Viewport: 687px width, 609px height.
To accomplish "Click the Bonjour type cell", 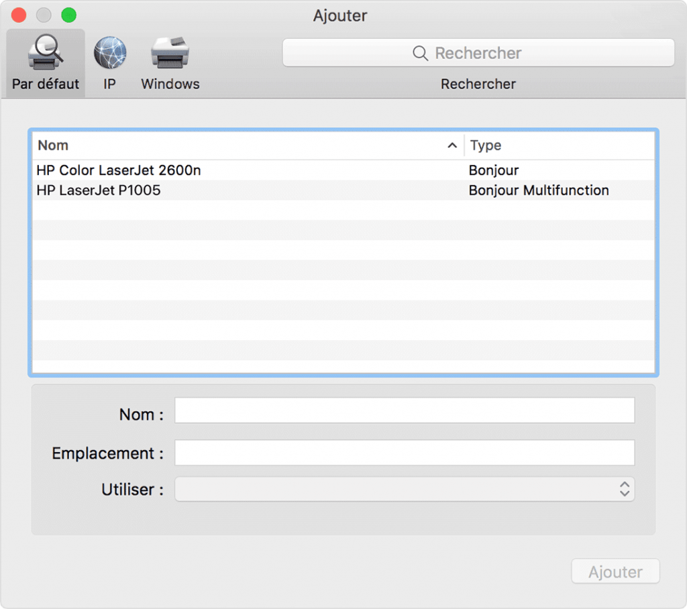I will click(493, 170).
